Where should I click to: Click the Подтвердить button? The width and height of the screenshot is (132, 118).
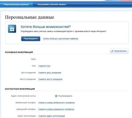click(31, 39)
